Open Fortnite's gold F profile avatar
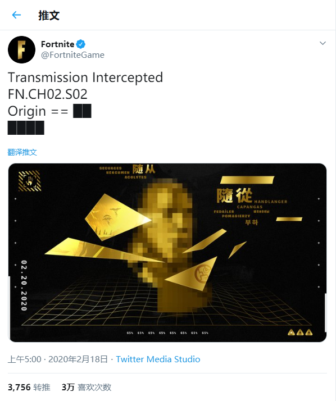336x401 pixels. pyautogui.click(x=21, y=49)
